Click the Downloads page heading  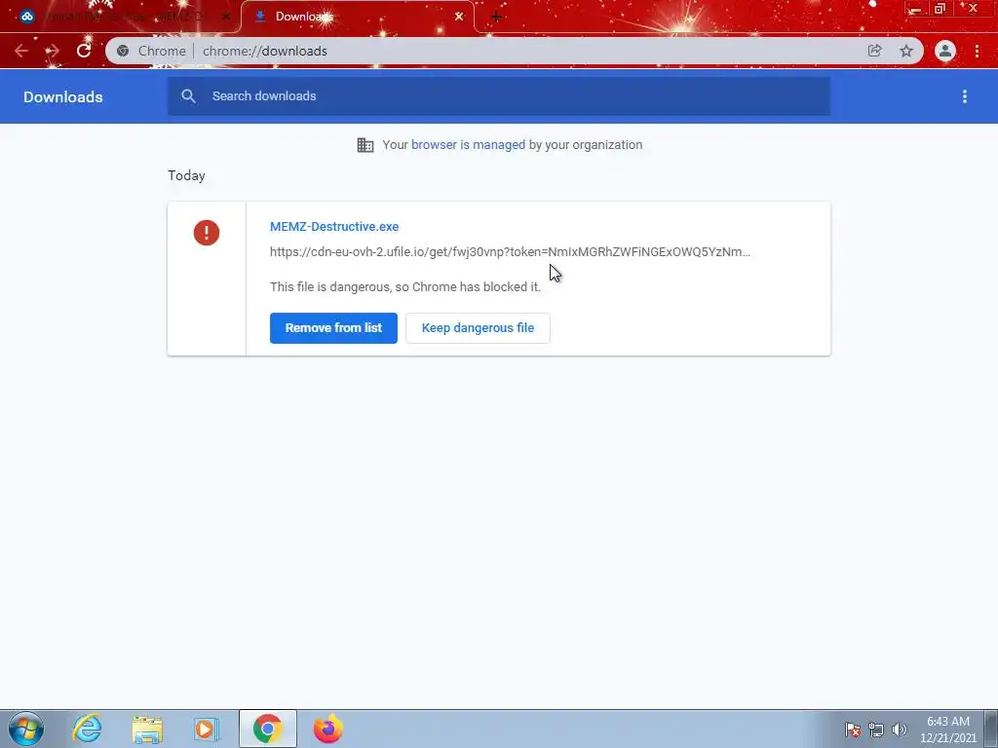[63, 96]
